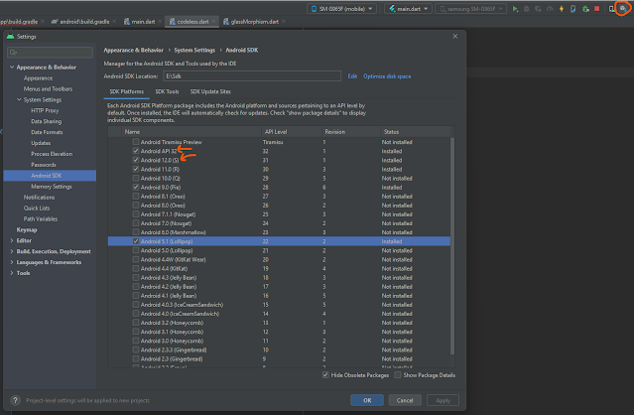
Task: Click the Attach Debugger icon in toolbar
Action: point(583,8)
